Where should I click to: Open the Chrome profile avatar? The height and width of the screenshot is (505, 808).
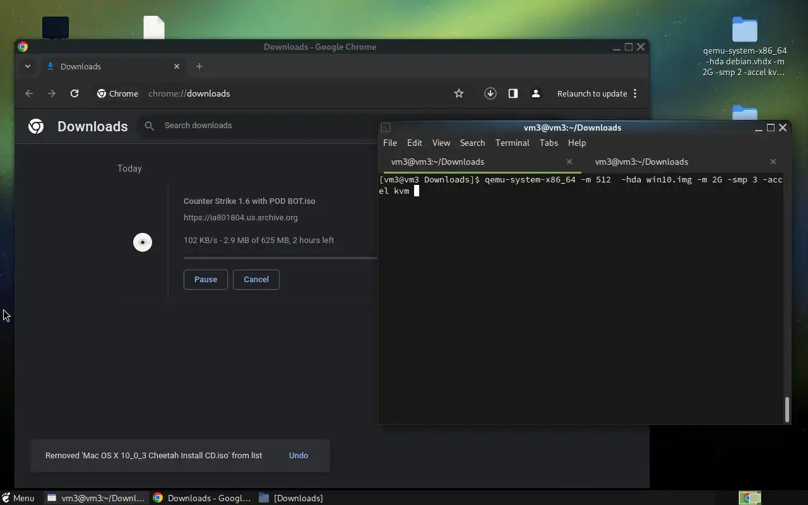click(x=536, y=93)
